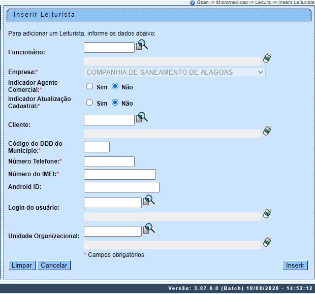The width and height of the screenshot is (315, 294).
Task: Click the breadcrumb 'Gsan -> Micromedicao -> Leitura' text
Action: [x=233, y=3]
